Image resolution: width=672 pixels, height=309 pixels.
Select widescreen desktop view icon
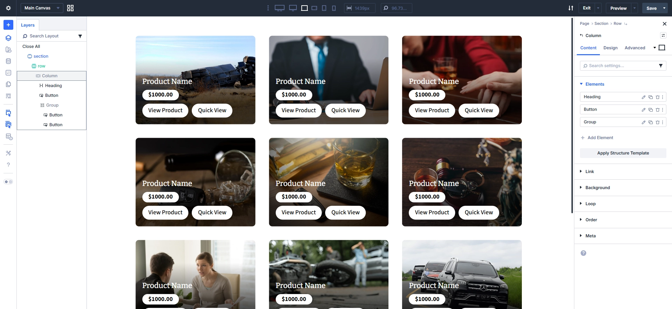pos(280,8)
